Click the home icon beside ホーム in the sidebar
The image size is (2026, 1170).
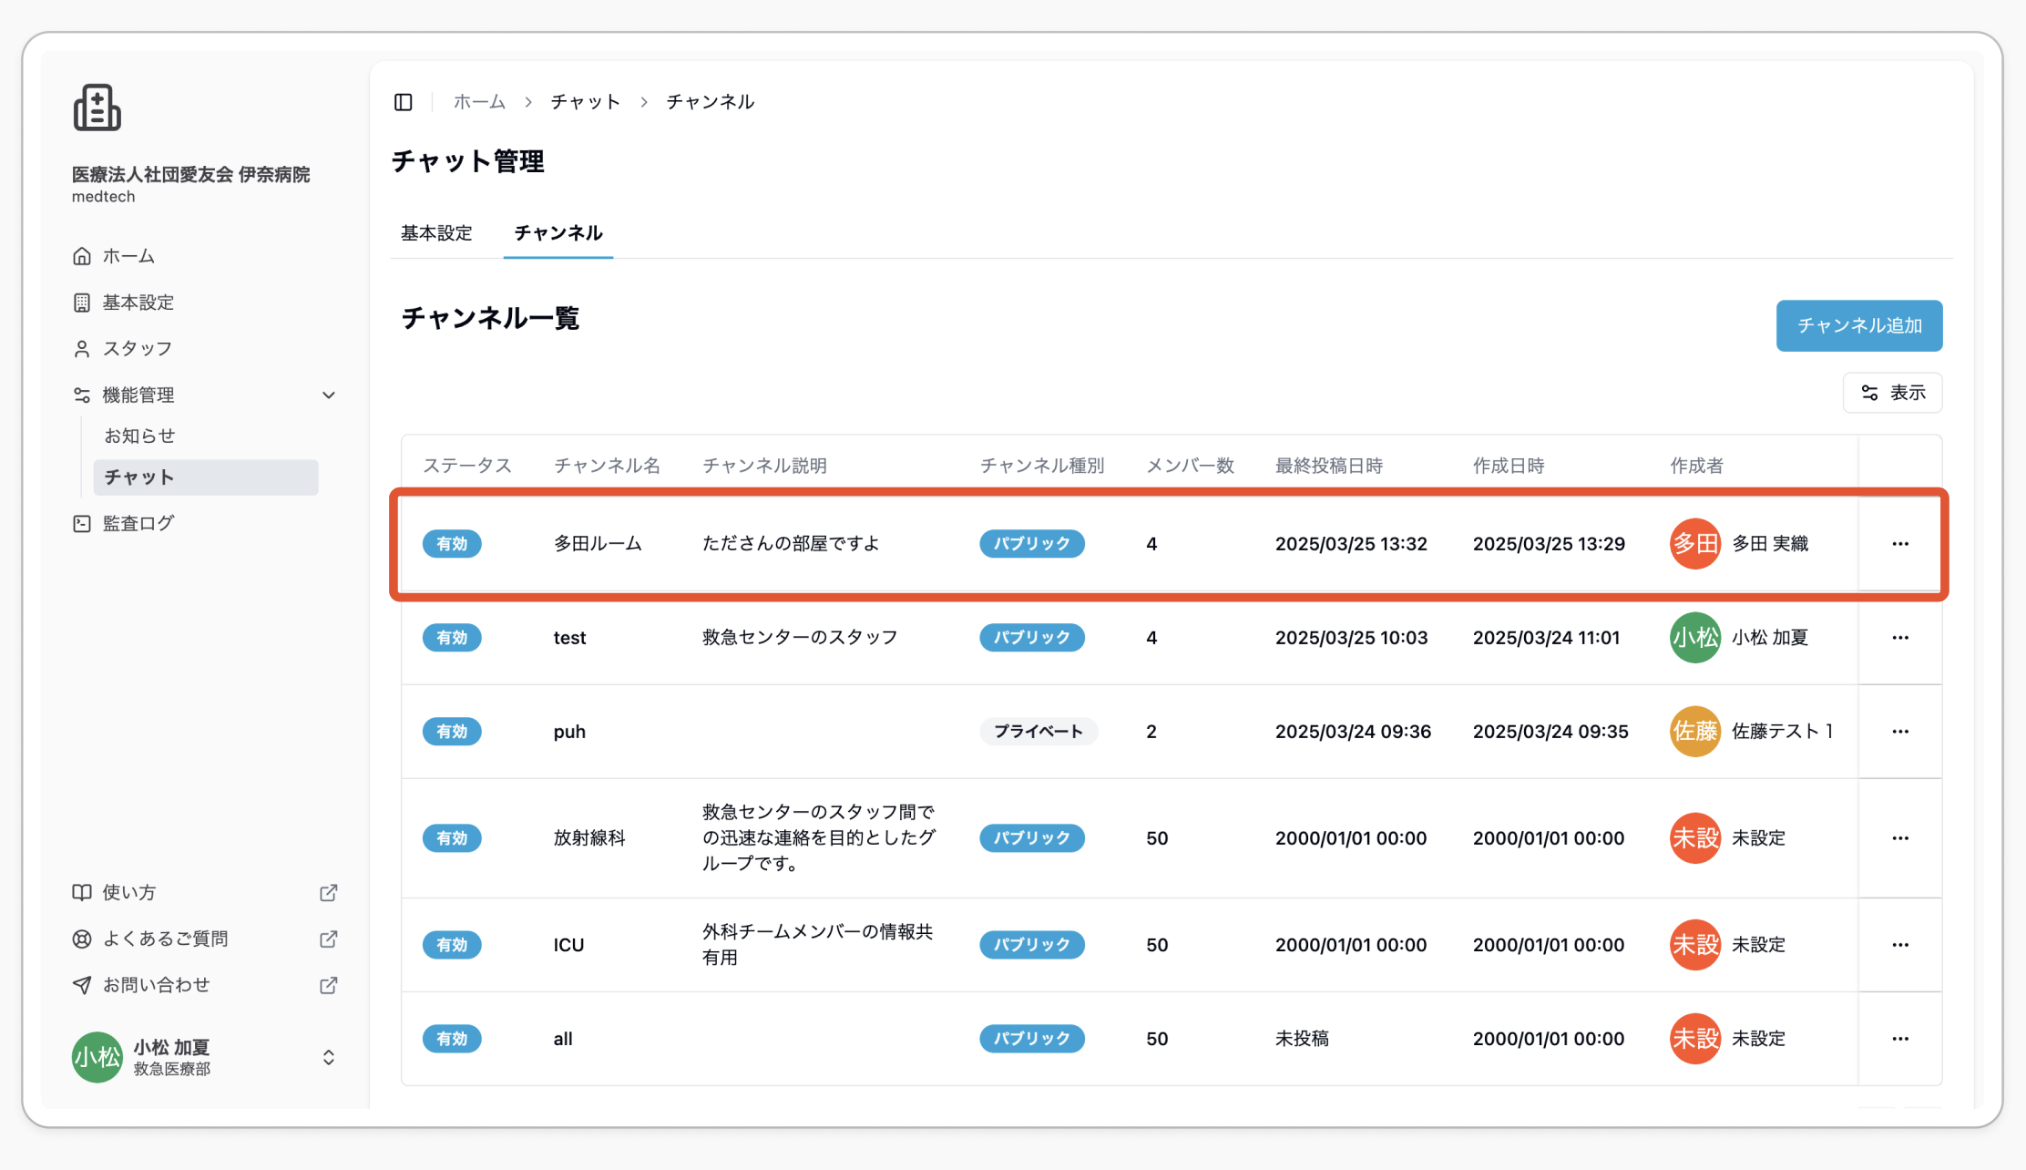pos(82,256)
